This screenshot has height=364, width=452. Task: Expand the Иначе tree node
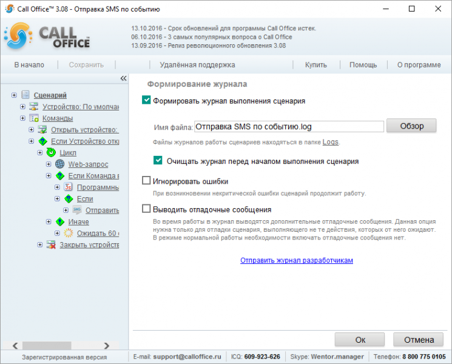[49, 222]
